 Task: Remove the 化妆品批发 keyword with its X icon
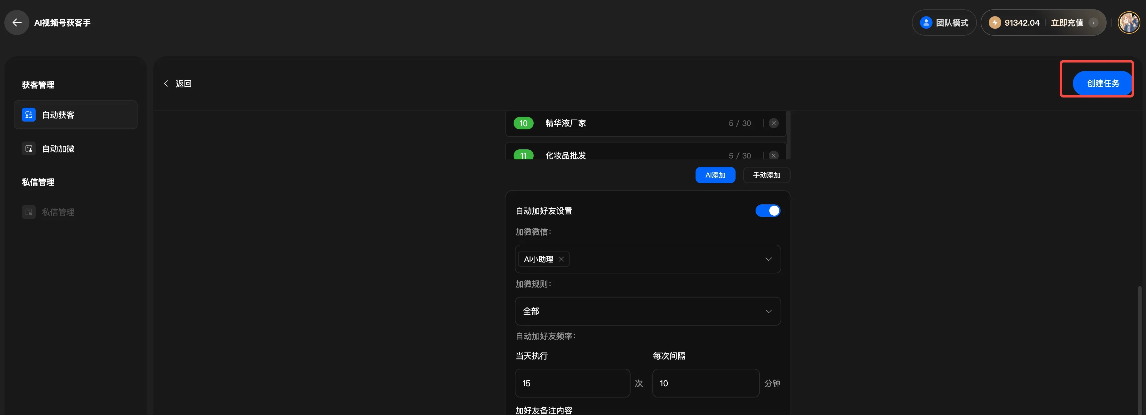click(774, 155)
